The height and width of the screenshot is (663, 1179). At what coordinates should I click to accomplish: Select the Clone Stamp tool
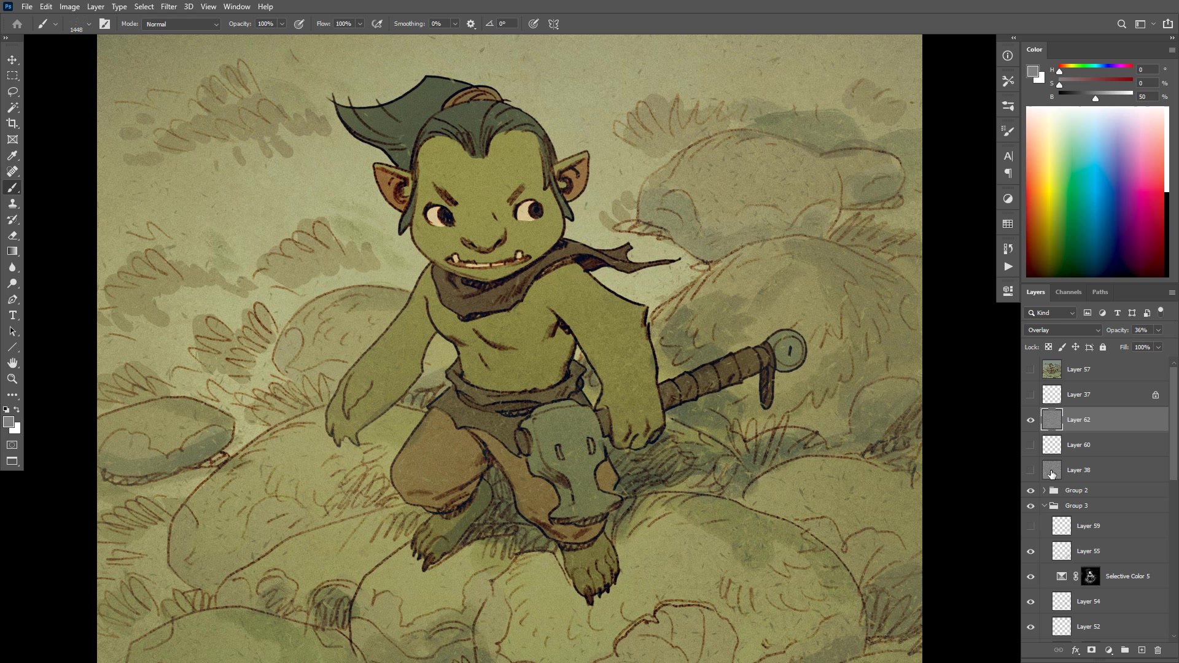12,203
